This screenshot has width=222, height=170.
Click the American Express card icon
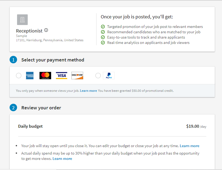30,76
